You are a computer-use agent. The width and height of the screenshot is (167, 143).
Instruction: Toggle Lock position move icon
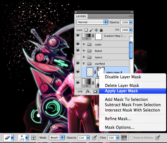96,30
